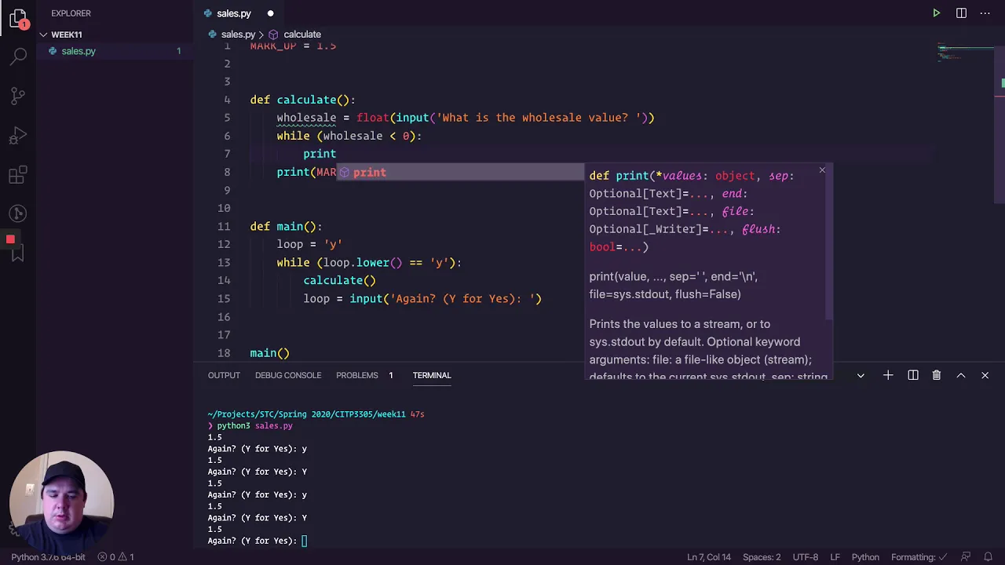Image resolution: width=1005 pixels, height=565 pixels.
Task: Click the terminal path ~/Projects/STC/Spring 2020
Action: click(x=307, y=414)
